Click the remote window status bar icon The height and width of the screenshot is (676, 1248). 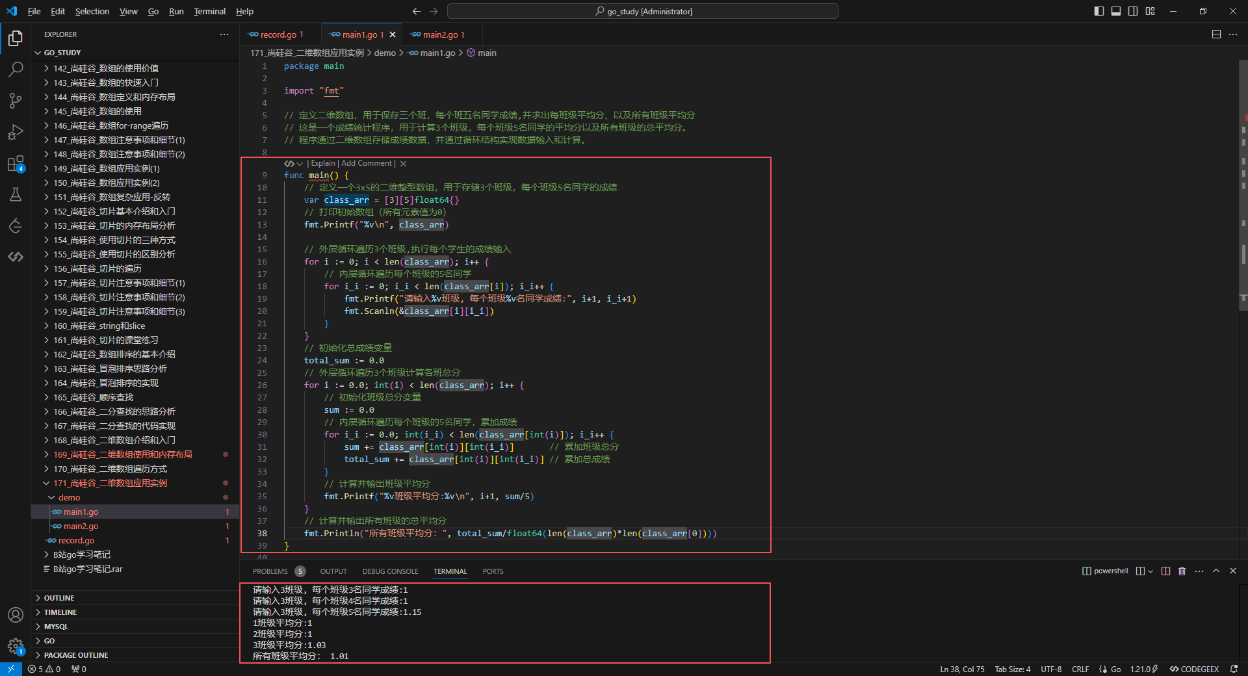(11, 669)
